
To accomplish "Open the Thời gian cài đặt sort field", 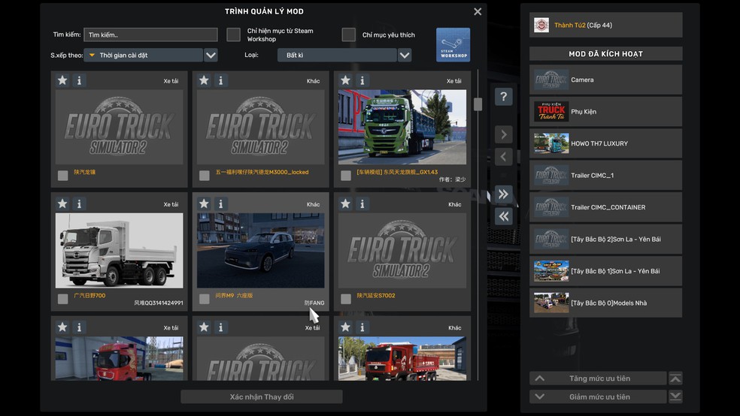I will click(144, 55).
